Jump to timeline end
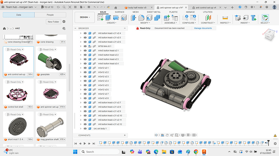Viewport: 279px width, 156px height. pyautogui.click(x=94, y=144)
